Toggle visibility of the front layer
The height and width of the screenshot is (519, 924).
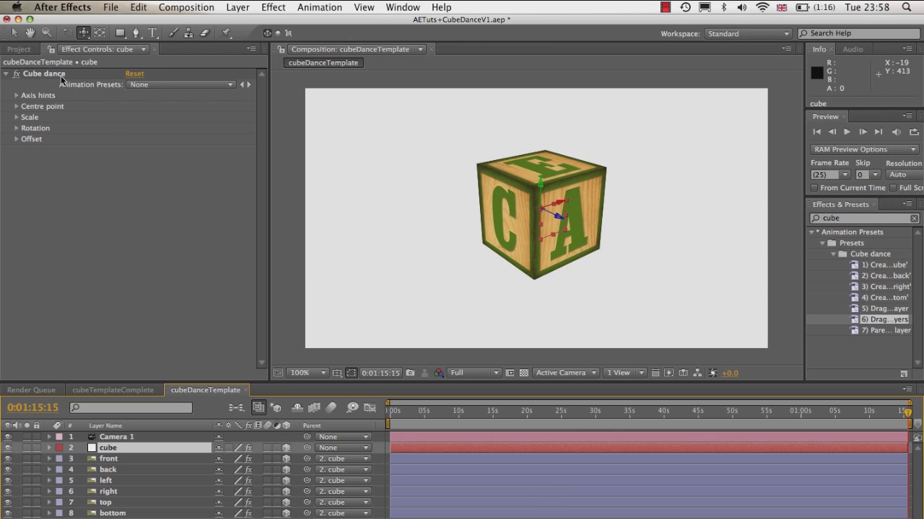8,458
